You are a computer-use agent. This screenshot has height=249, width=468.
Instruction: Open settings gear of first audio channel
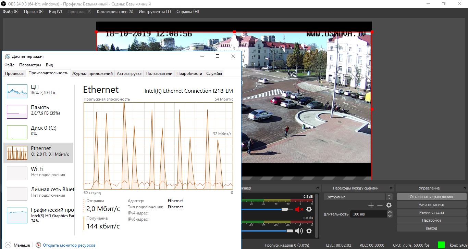[x=309, y=209]
